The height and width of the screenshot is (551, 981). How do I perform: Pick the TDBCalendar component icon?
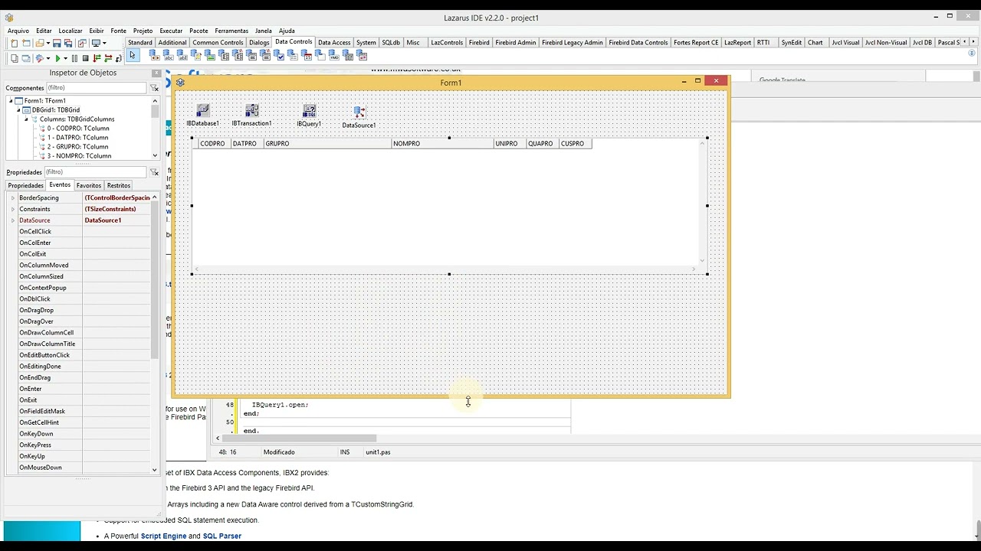click(307, 55)
